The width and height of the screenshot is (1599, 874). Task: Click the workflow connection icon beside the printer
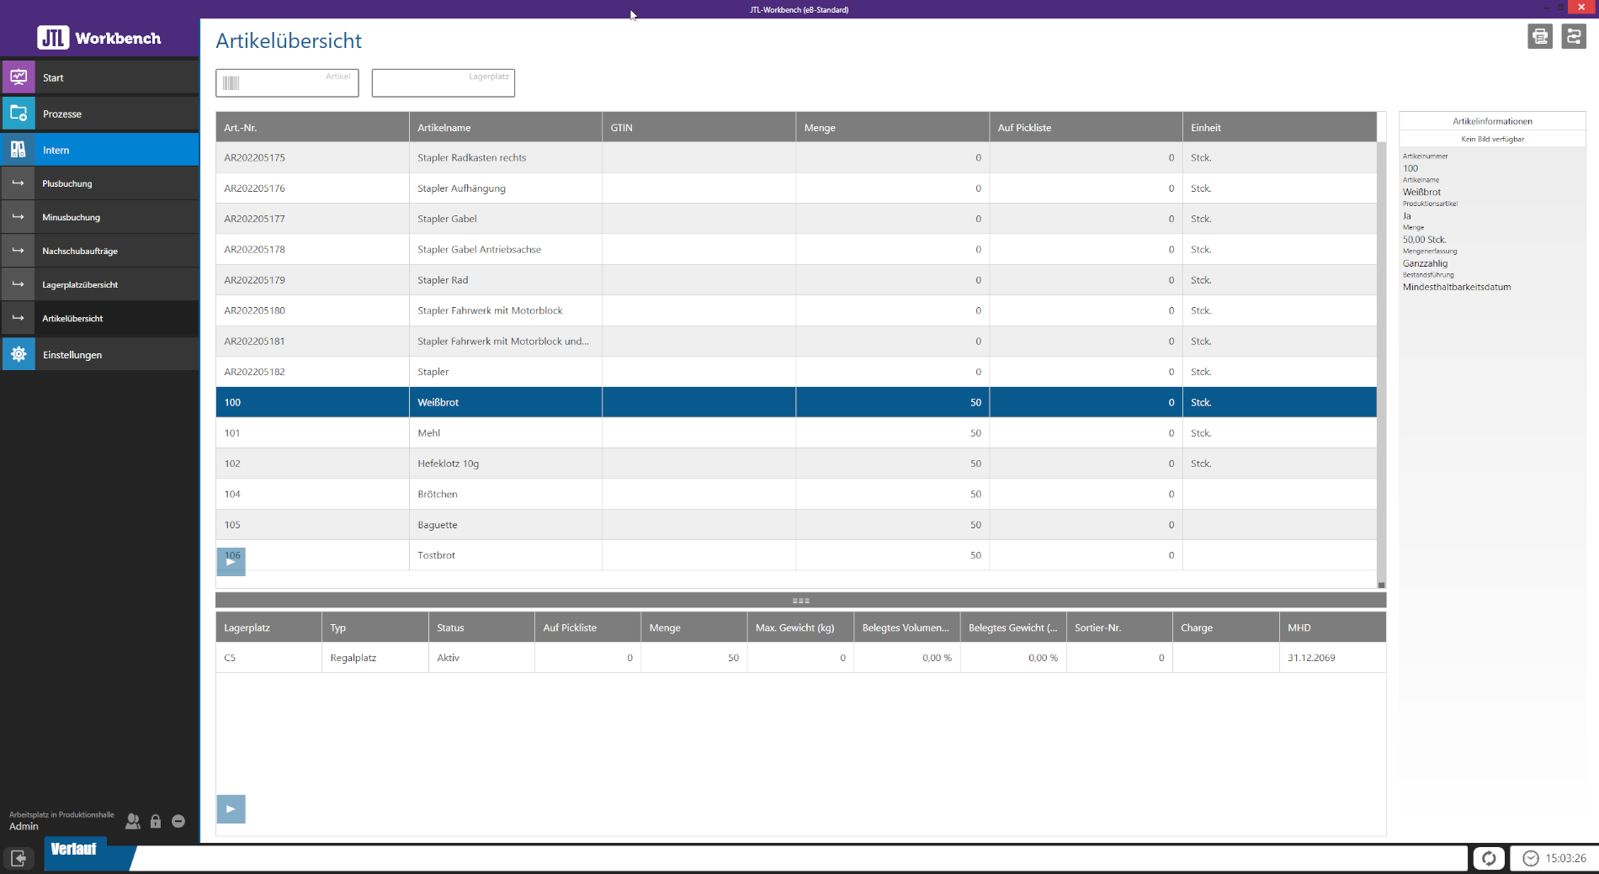[1573, 37]
